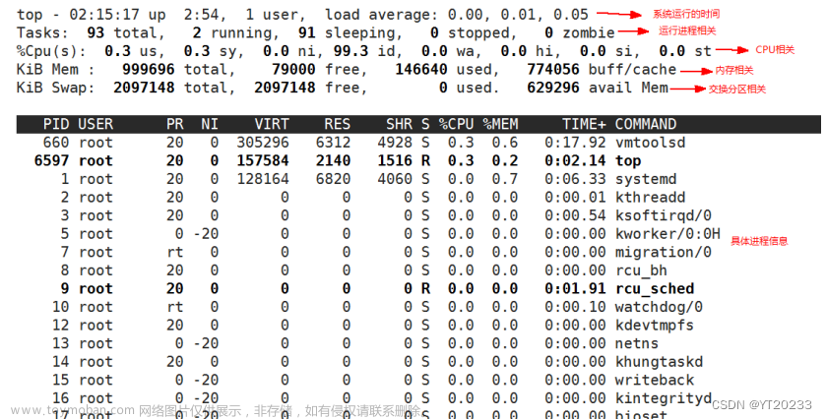Click the SHR value 1516
Image resolution: width=827 pixels, height=419 pixels.
pos(395,160)
